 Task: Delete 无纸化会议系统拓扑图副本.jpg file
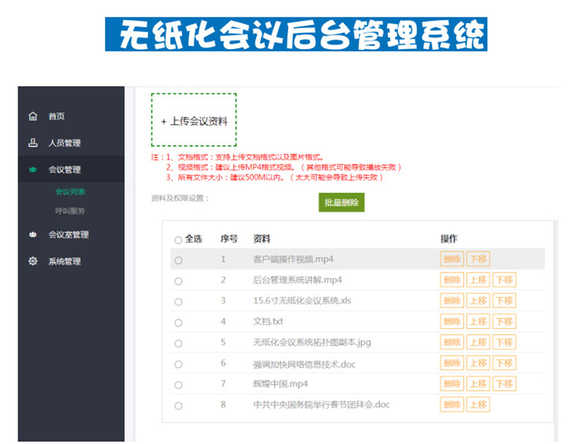(x=452, y=343)
